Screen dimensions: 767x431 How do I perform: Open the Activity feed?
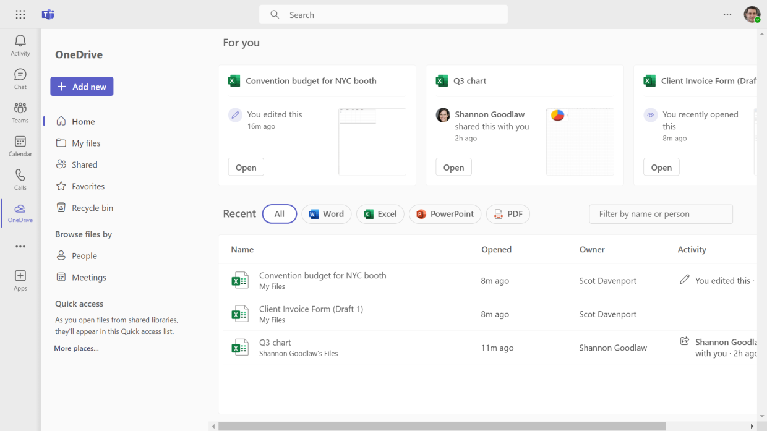pos(20,43)
